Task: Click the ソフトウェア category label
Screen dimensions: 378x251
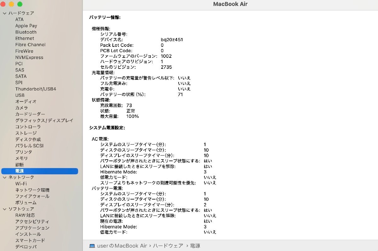Action: (x=21, y=209)
